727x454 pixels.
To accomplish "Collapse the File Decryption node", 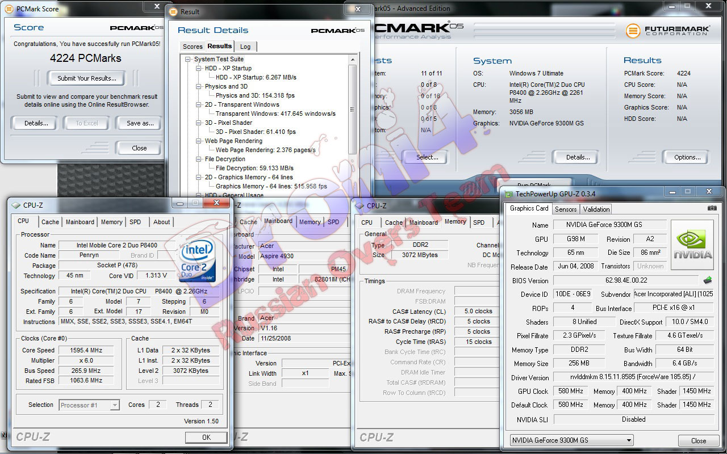I will point(199,159).
